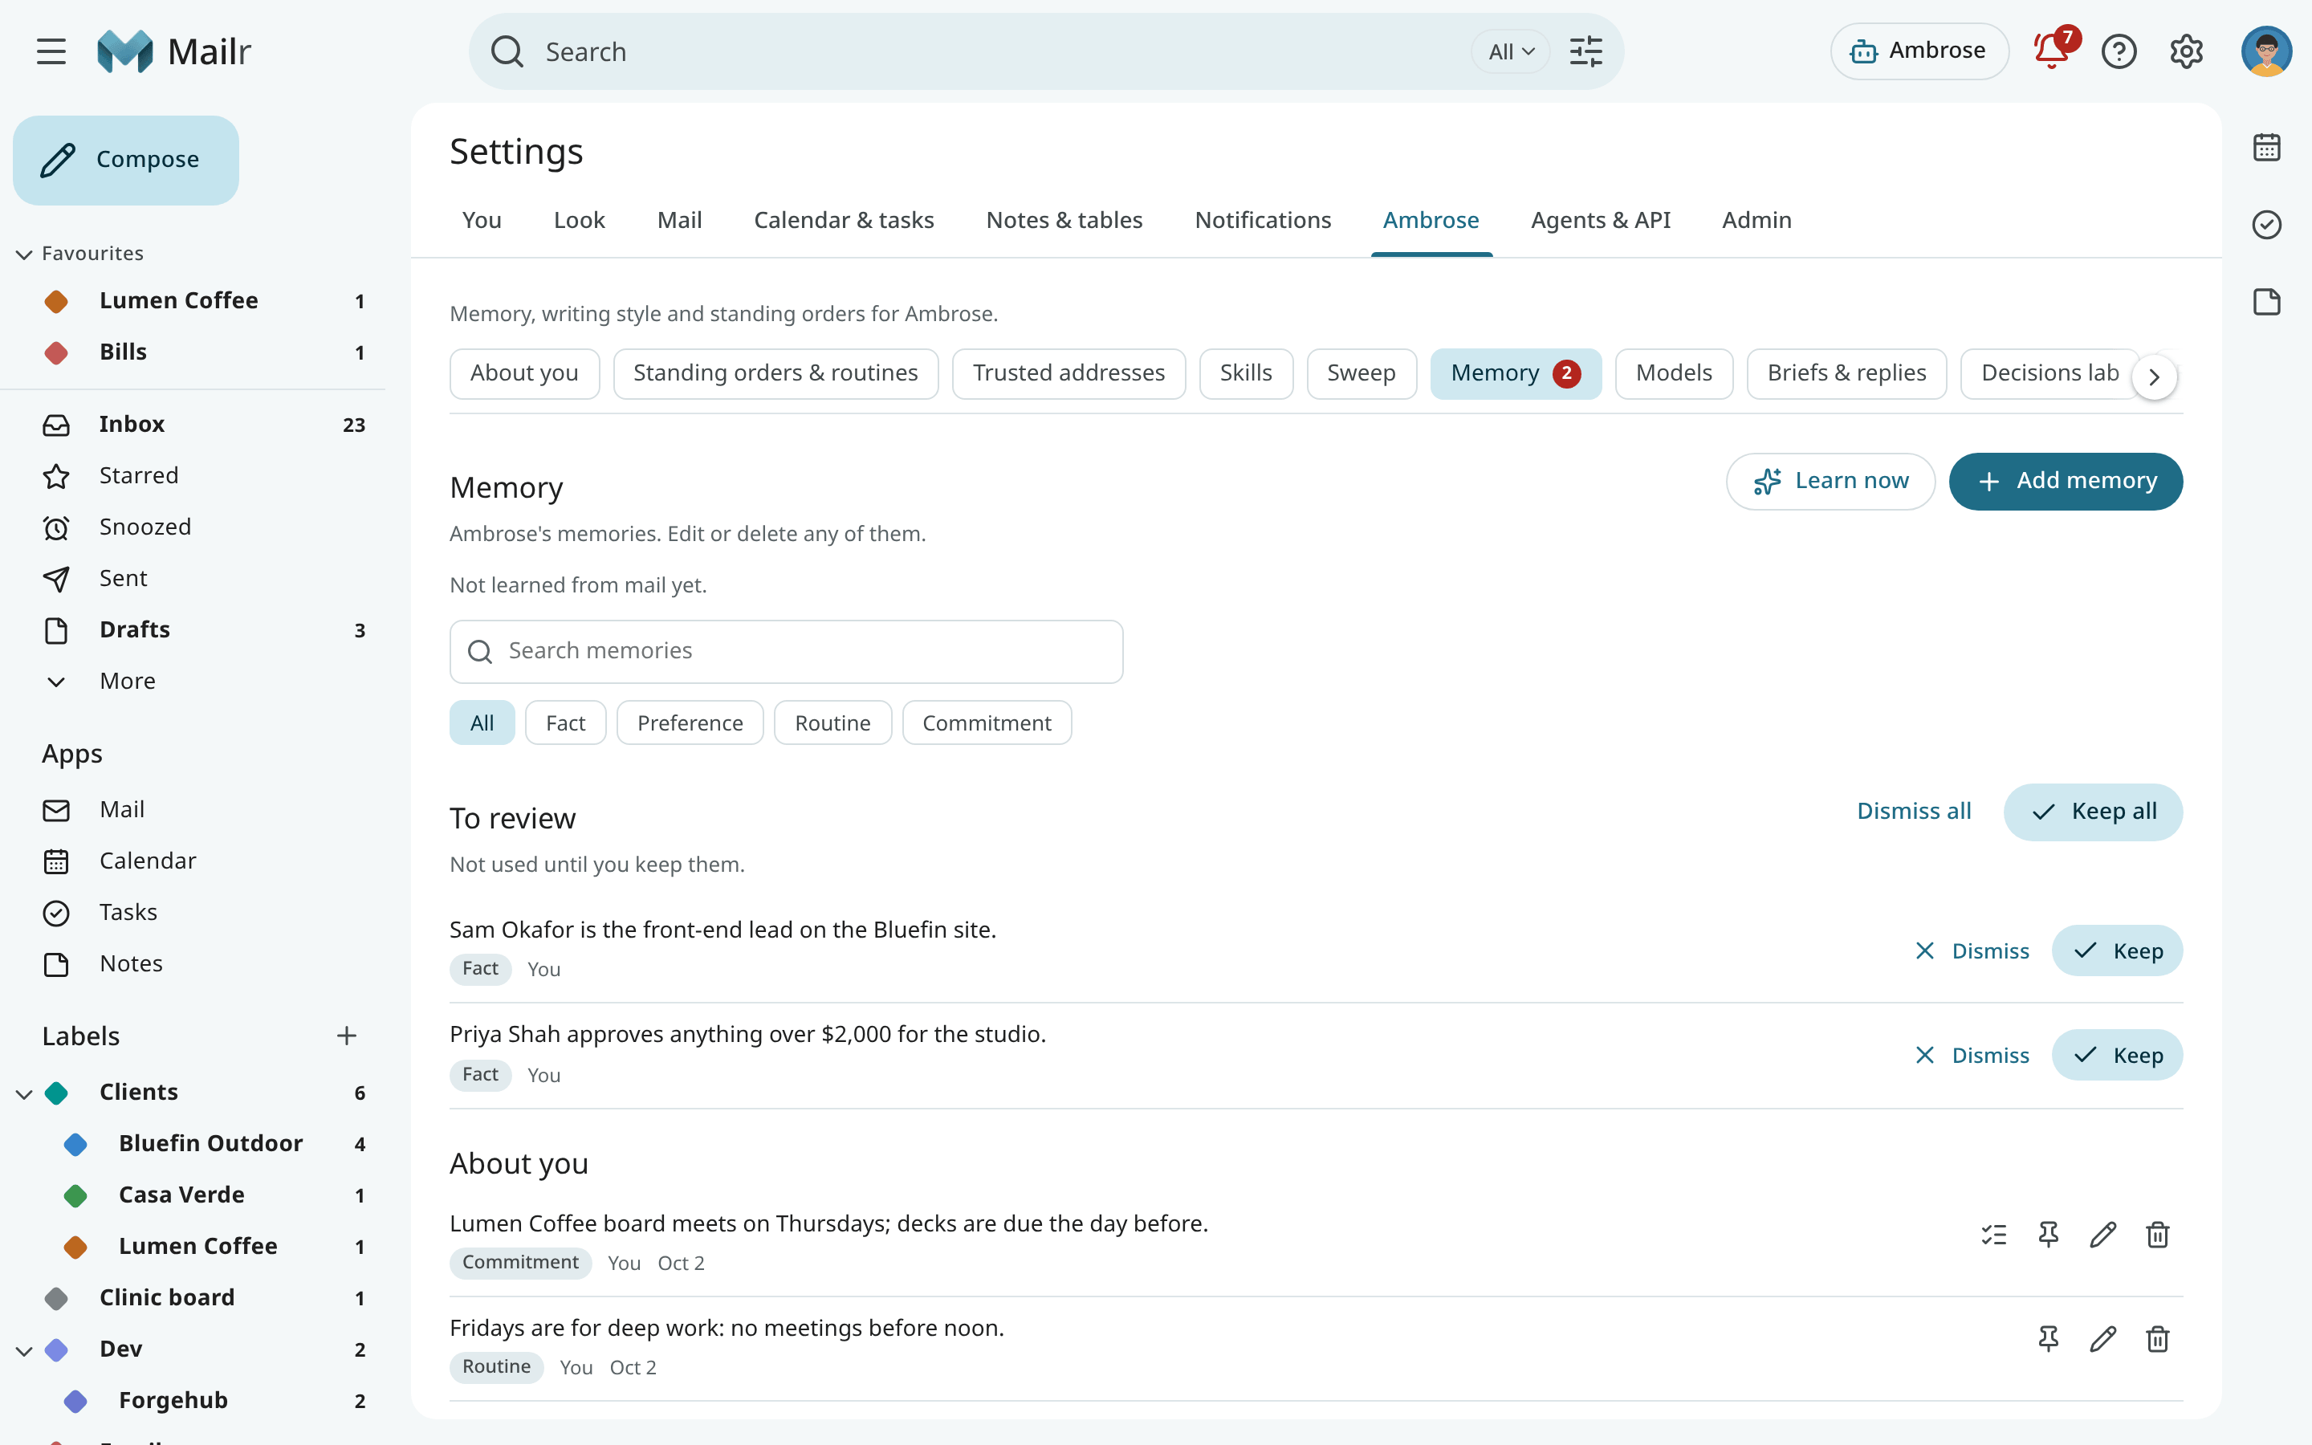
Task: Open the help question mark icon
Action: pos(2119,51)
